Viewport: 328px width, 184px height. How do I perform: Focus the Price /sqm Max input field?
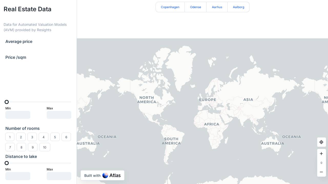click(x=59, y=115)
